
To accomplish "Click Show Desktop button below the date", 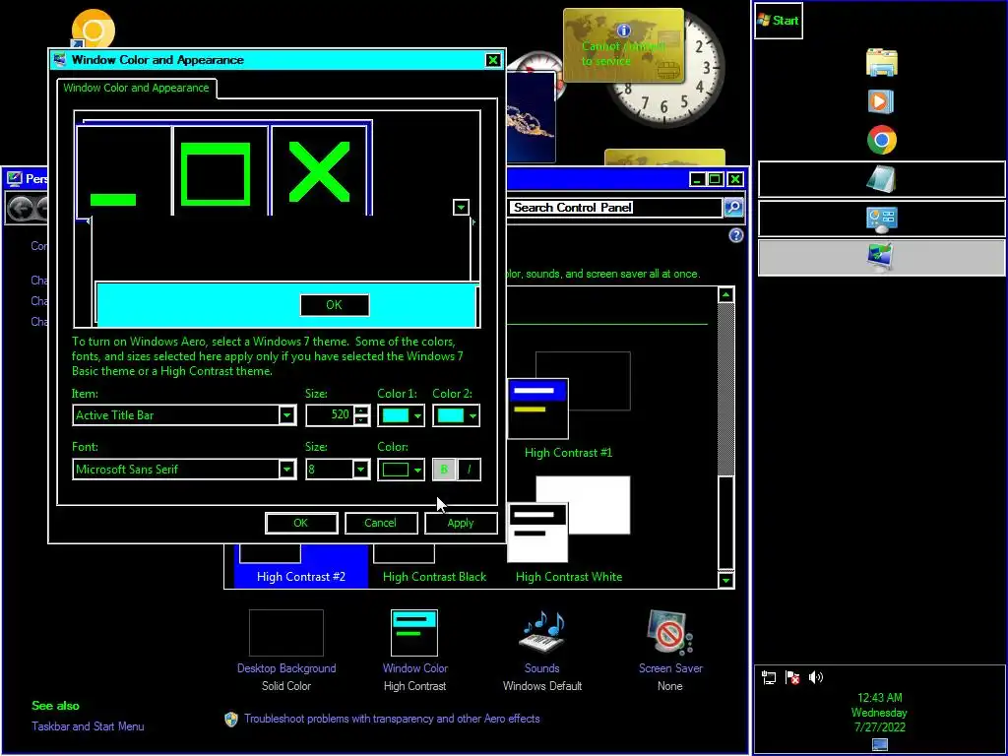I will pos(879,745).
